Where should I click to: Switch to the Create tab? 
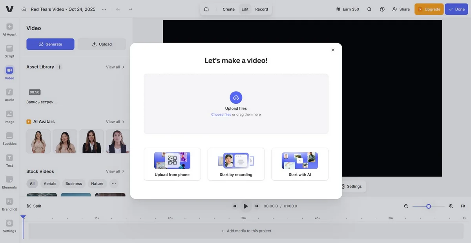(229, 9)
